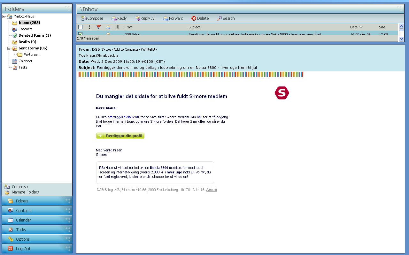Switch to the Contacts navigation bar
Viewport: 409px width, 255px height.
tap(37, 211)
